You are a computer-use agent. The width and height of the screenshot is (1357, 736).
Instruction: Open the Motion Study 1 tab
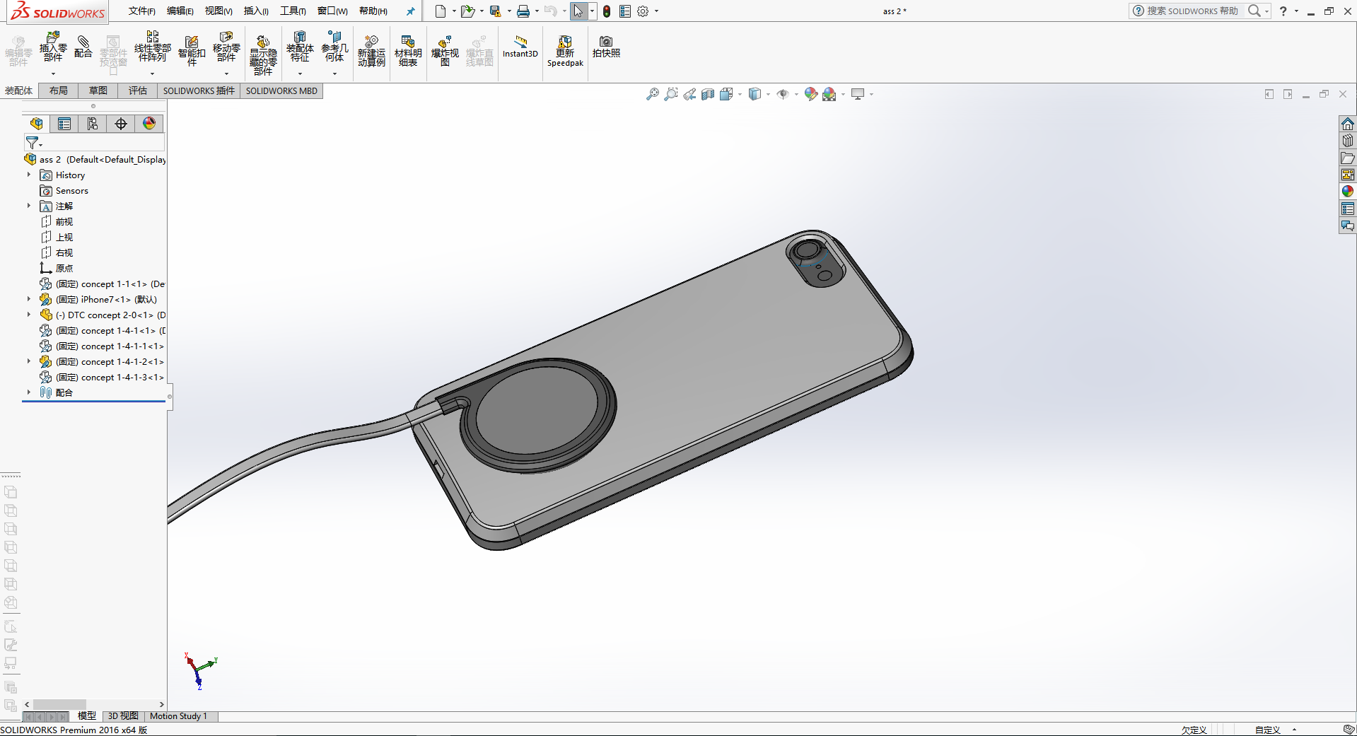pos(179,716)
